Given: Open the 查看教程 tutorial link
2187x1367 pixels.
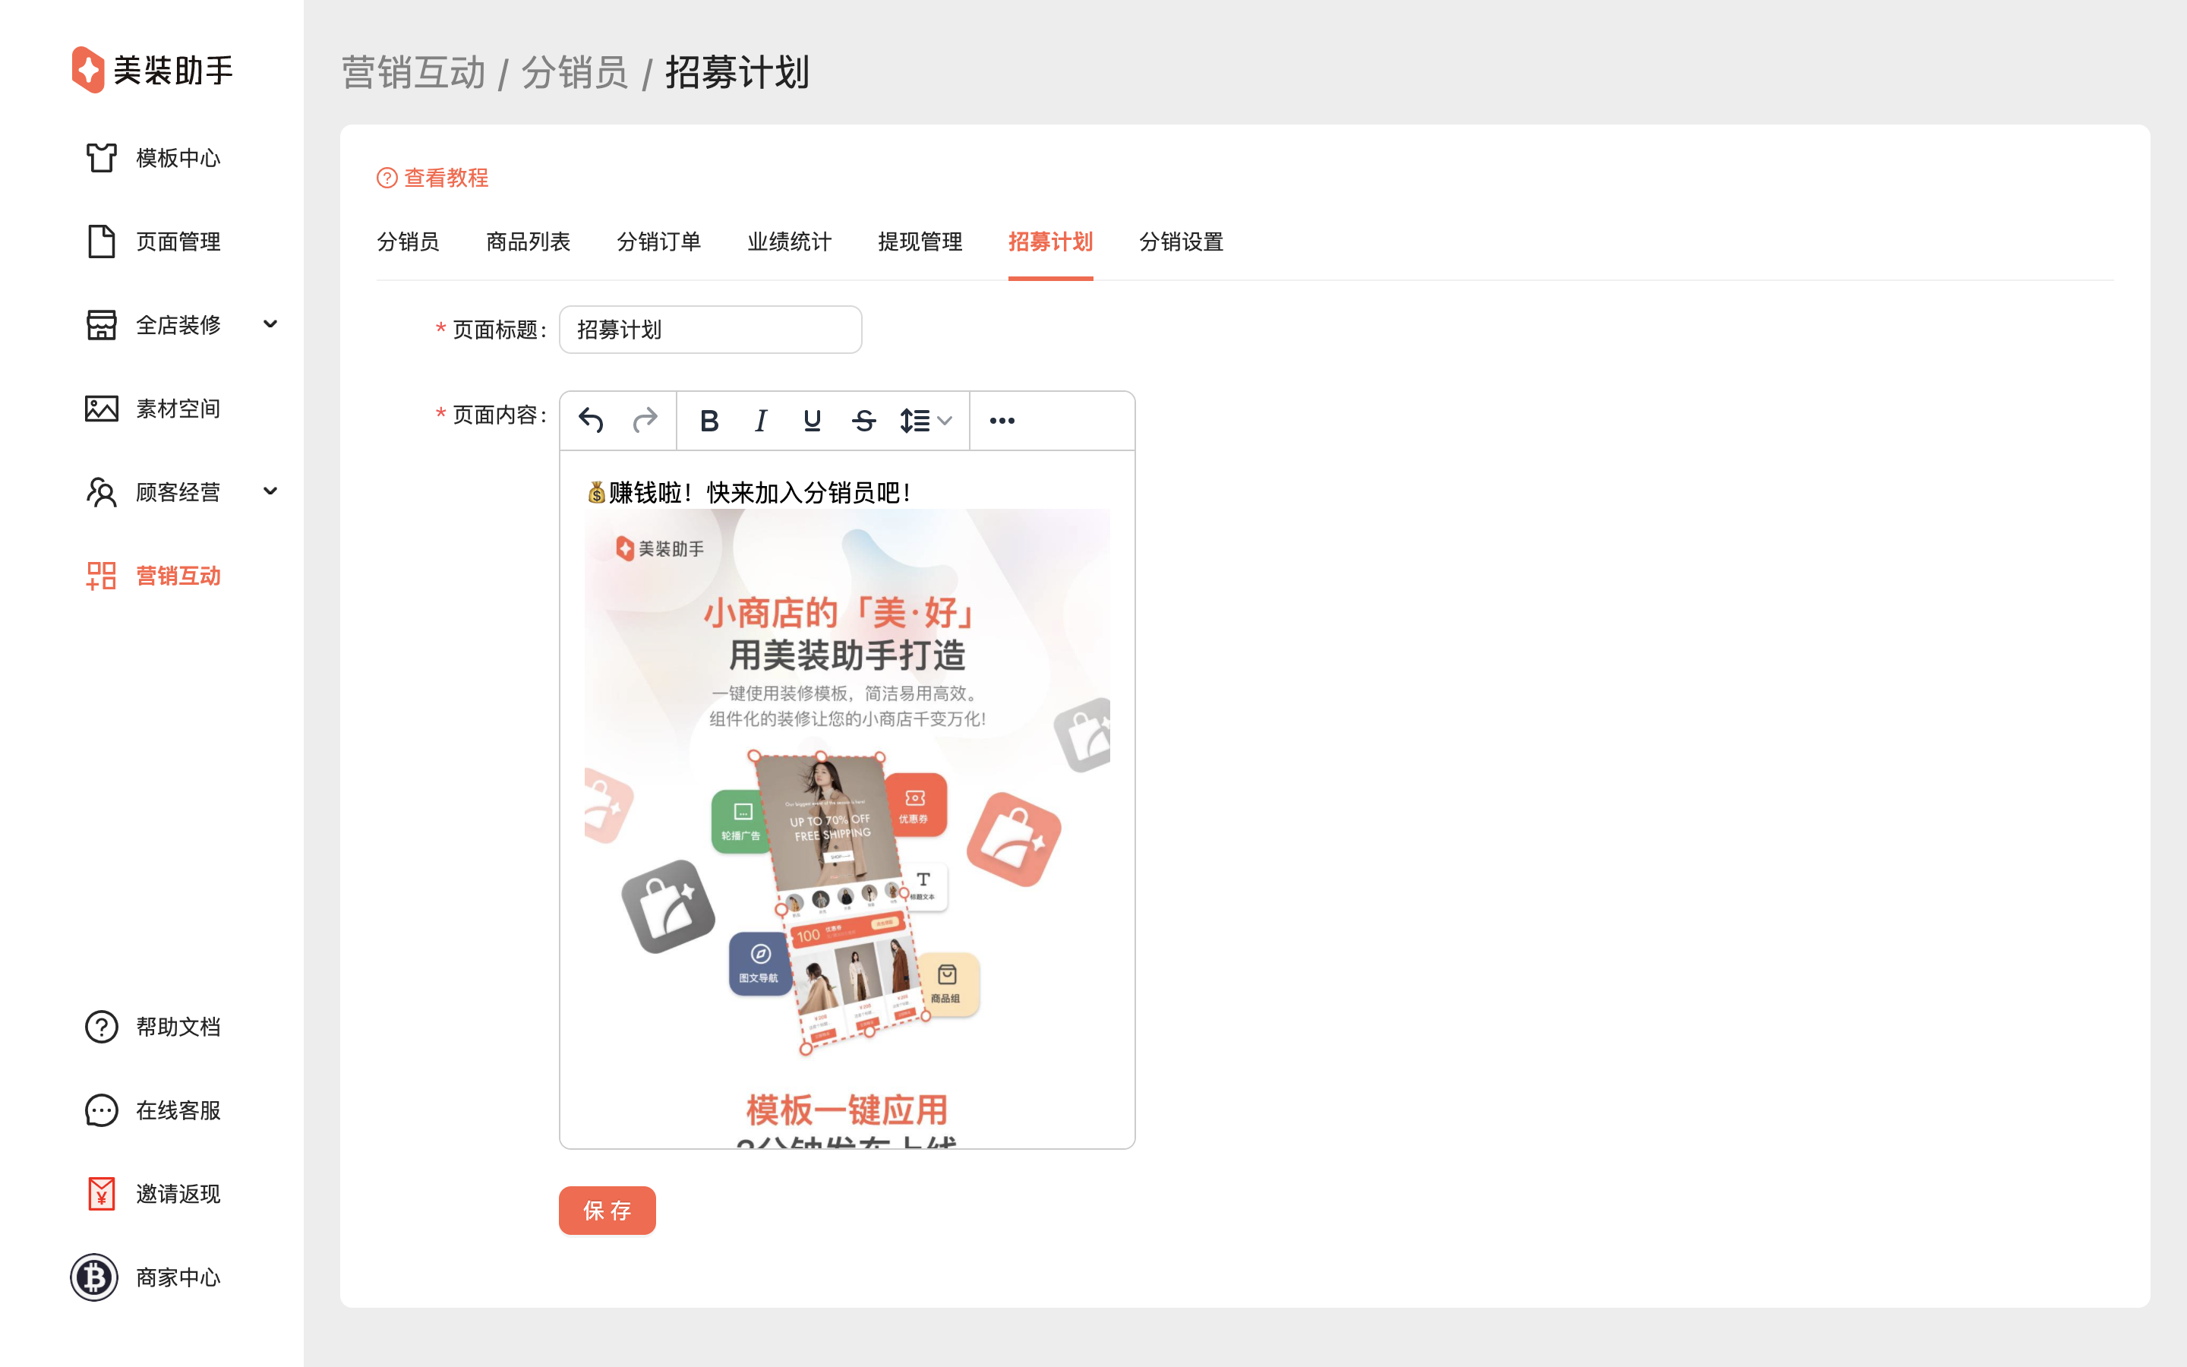Looking at the screenshot, I should [445, 178].
